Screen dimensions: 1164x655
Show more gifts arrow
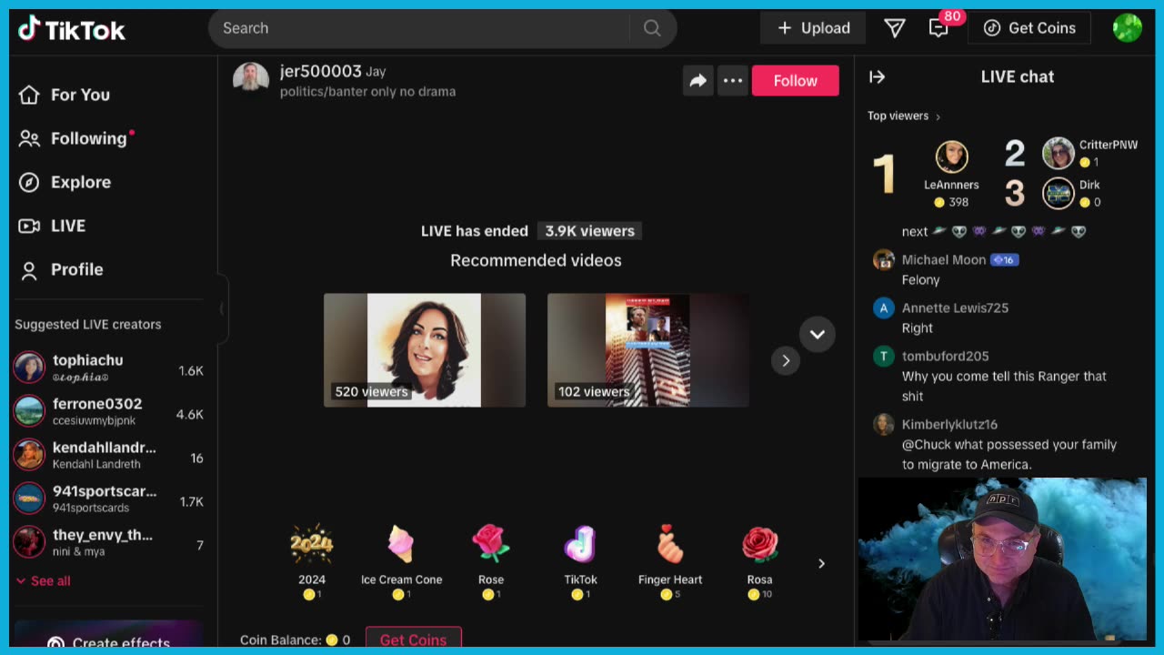(x=821, y=563)
